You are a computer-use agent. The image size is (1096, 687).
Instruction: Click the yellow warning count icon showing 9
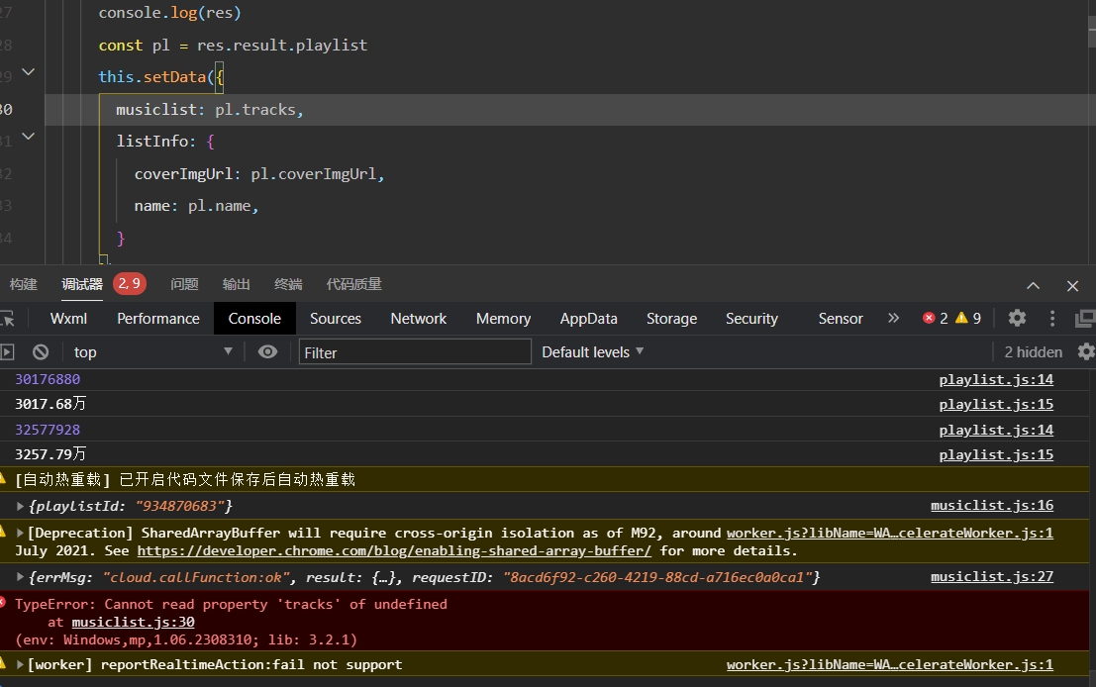tap(960, 318)
